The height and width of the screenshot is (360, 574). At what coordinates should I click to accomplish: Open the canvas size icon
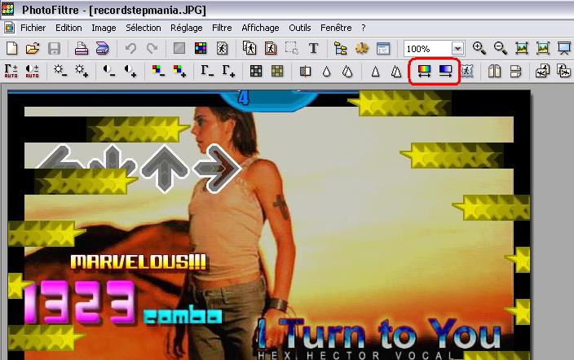coord(271,48)
